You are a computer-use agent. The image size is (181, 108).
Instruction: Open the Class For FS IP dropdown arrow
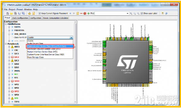[x=71, y=38]
